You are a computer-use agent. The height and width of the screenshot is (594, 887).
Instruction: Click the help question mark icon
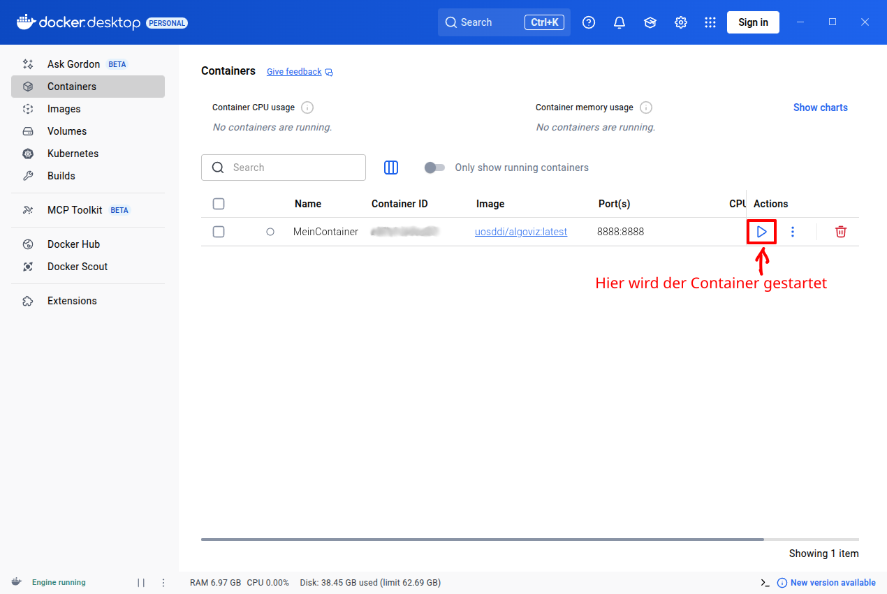[589, 22]
